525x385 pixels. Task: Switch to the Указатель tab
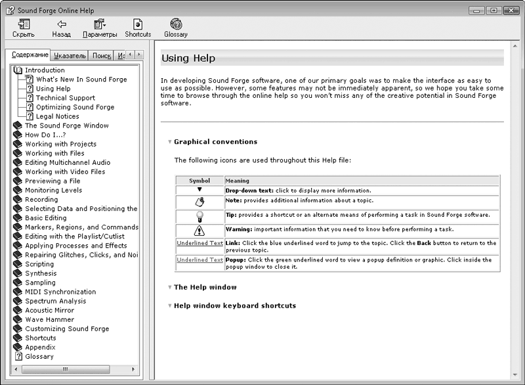pyautogui.click(x=70, y=56)
